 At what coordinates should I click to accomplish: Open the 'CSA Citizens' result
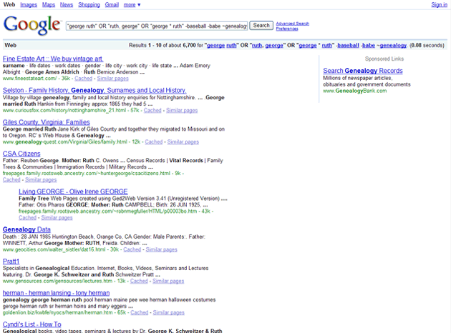click(21, 154)
